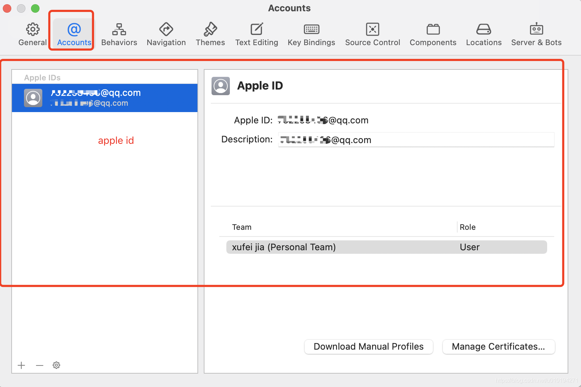
Task: Click the Role column header
Action: coord(467,227)
